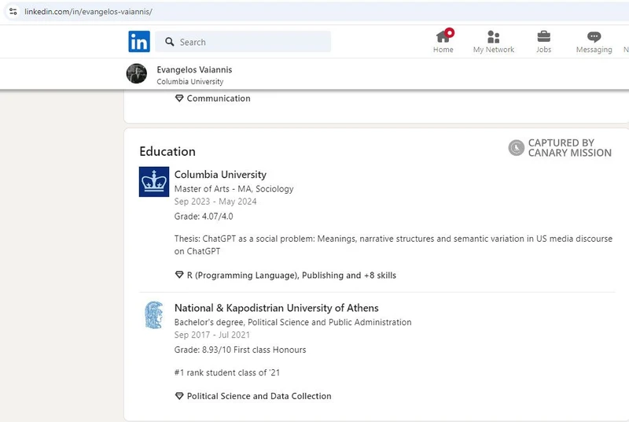Screen dimensions: 629x422
Task: Click the diamond icon beside Political Science
Action: click(x=179, y=396)
